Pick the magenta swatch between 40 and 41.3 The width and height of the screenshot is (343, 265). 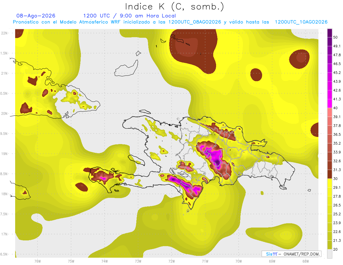coord(330,103)
